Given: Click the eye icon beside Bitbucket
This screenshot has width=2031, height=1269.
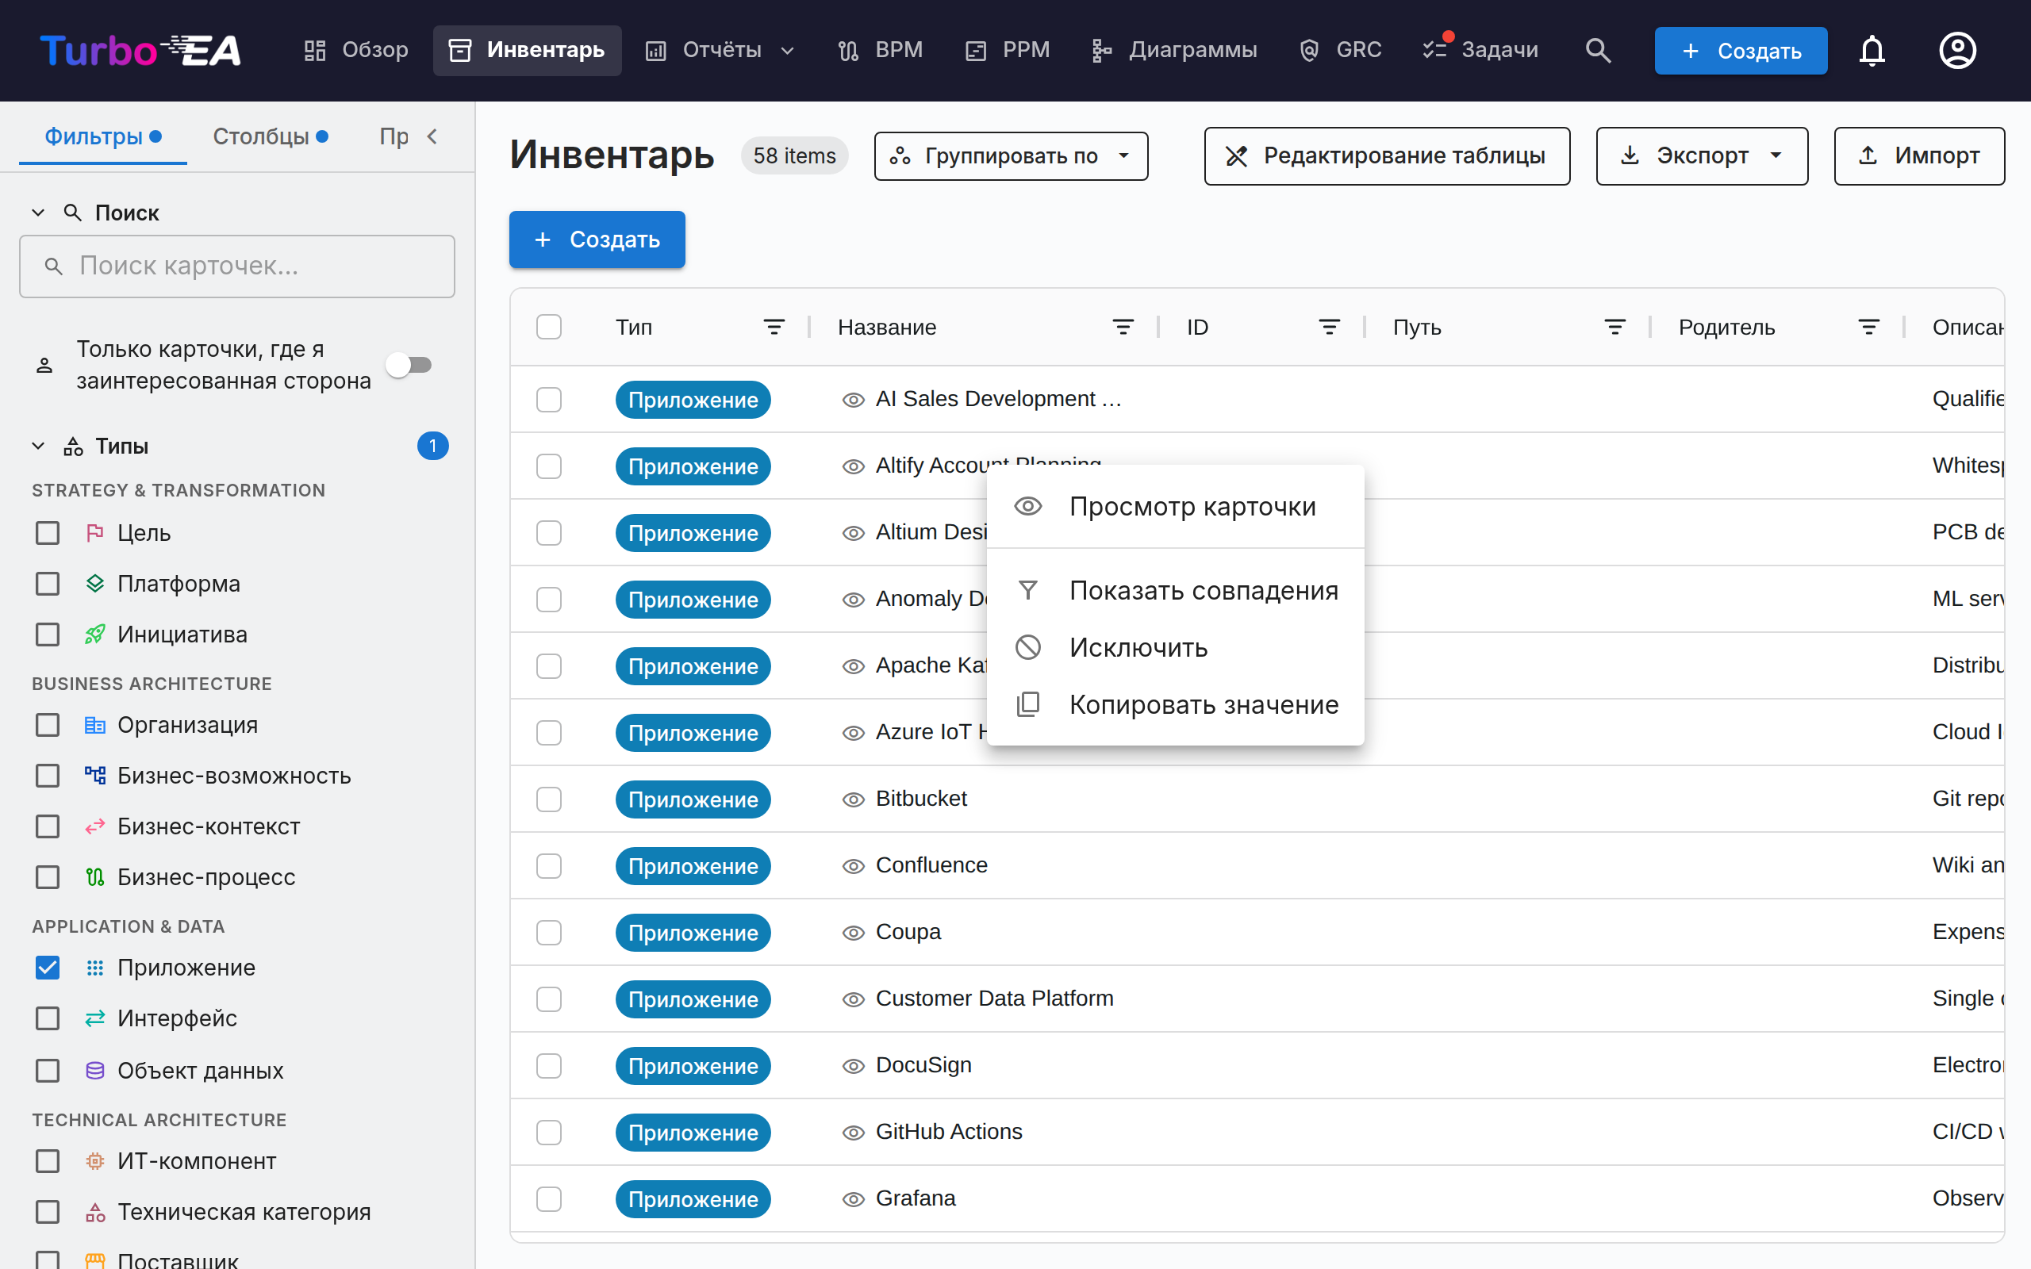Looking at the screenshot, I should (x=854, y=799).
